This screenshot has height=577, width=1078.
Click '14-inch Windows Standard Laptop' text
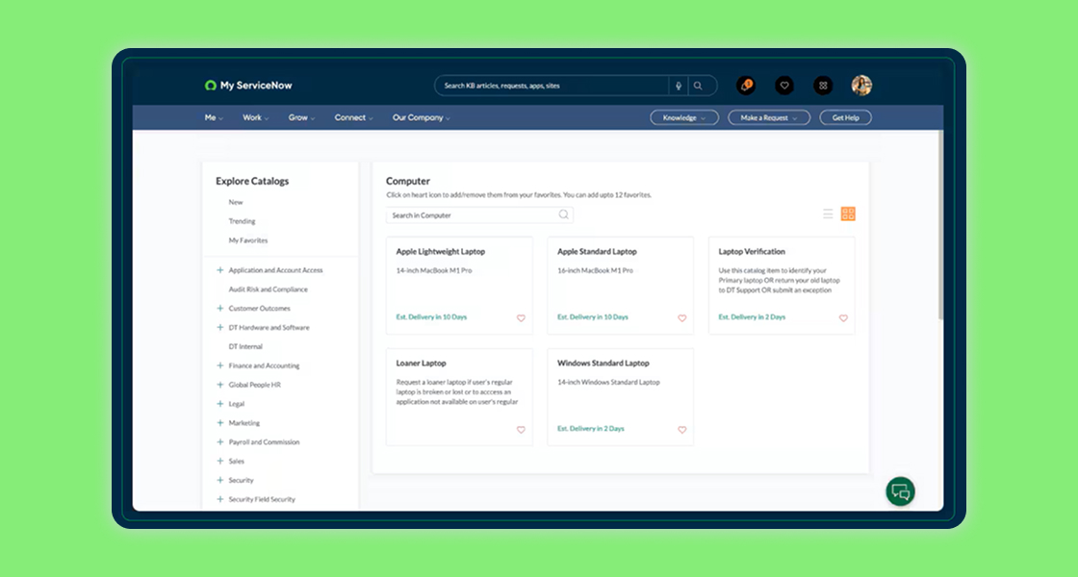point(608,382)
